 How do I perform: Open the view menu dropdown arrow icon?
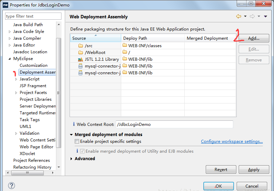[x=265, y=16]
